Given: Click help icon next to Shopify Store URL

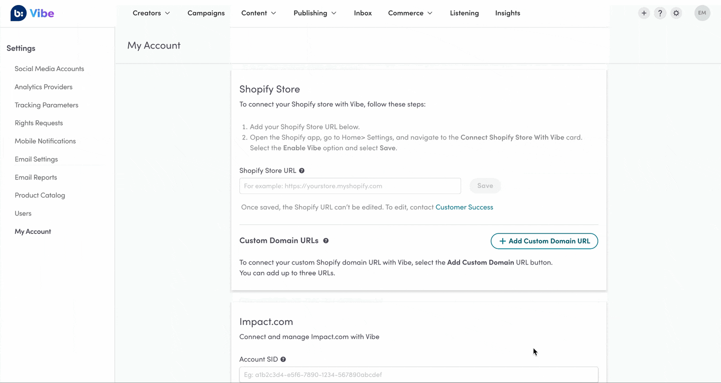Looking at the screenshot, I should click(302, 171).
